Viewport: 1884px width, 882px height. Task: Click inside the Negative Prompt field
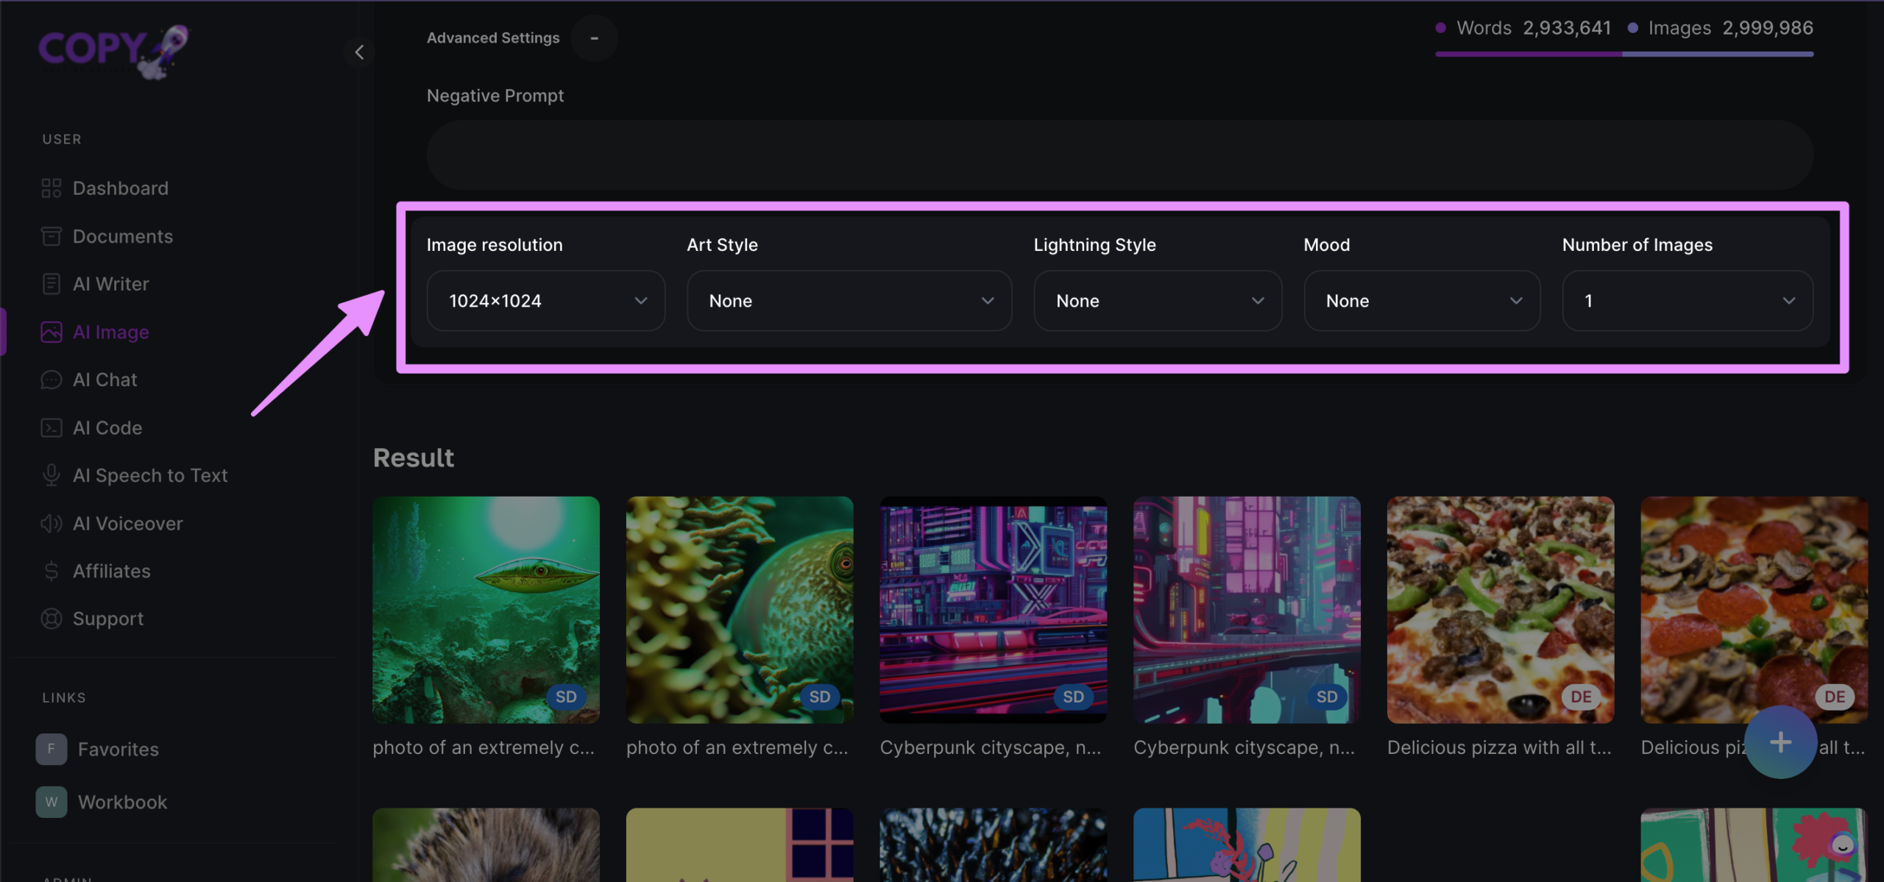(x=1119, y=155)
